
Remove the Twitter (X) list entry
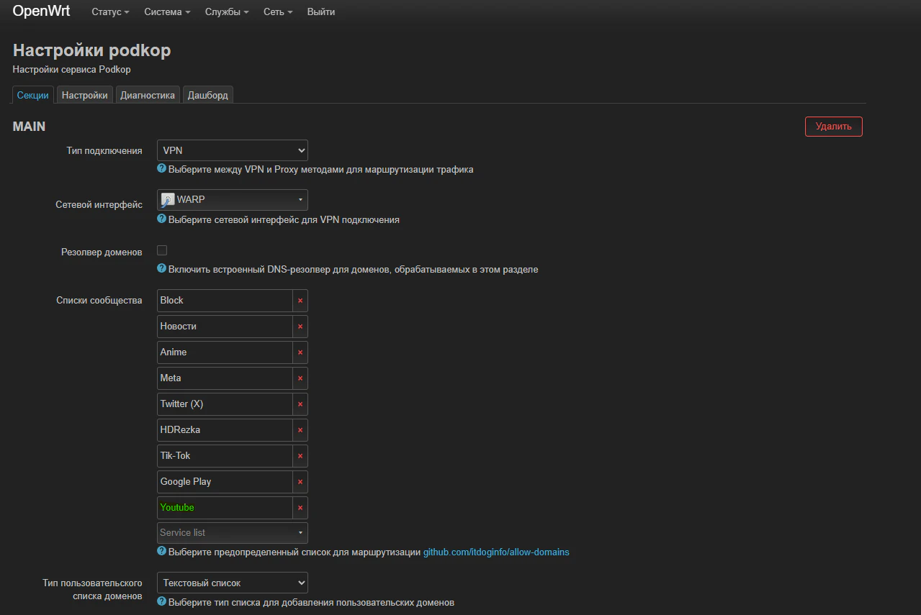coord(300,404)
